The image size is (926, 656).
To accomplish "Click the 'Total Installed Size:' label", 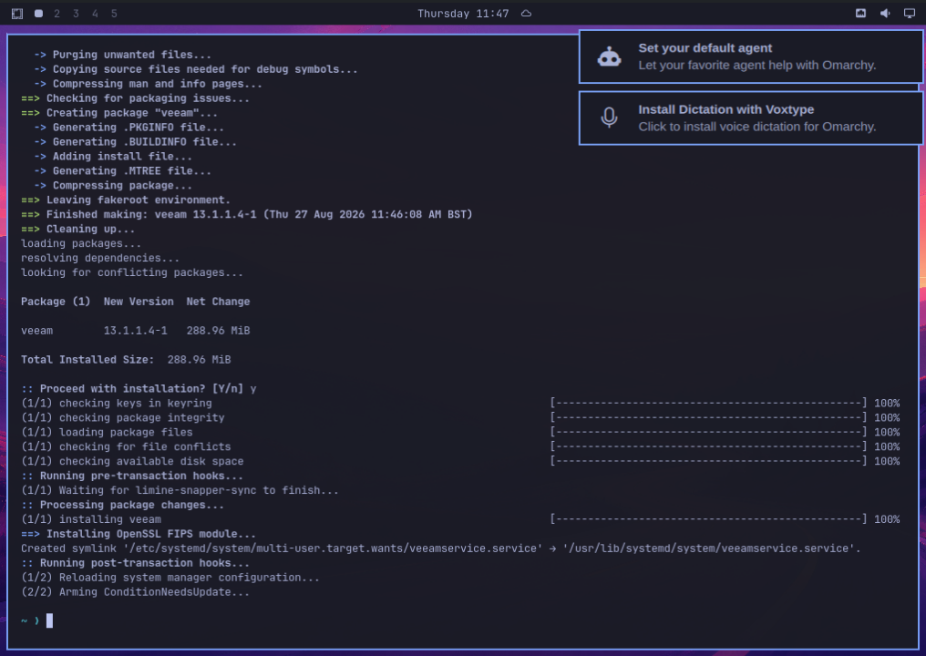I will point(87,360).
